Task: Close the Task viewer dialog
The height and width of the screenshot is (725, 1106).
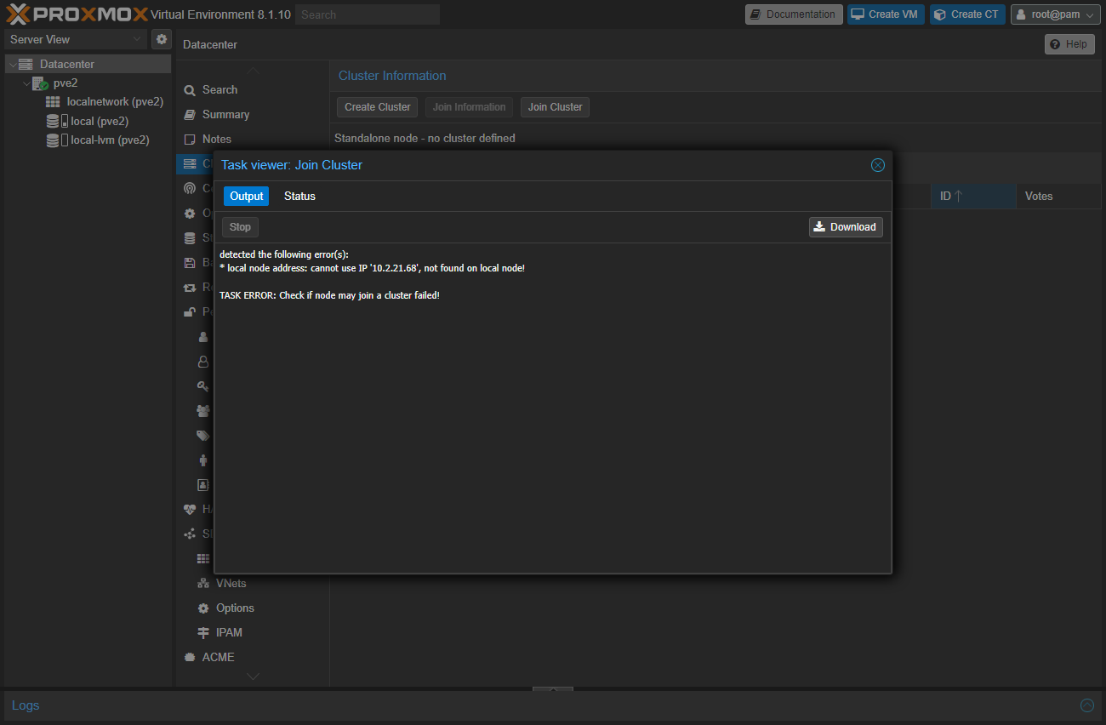Action: coord(878,165)
